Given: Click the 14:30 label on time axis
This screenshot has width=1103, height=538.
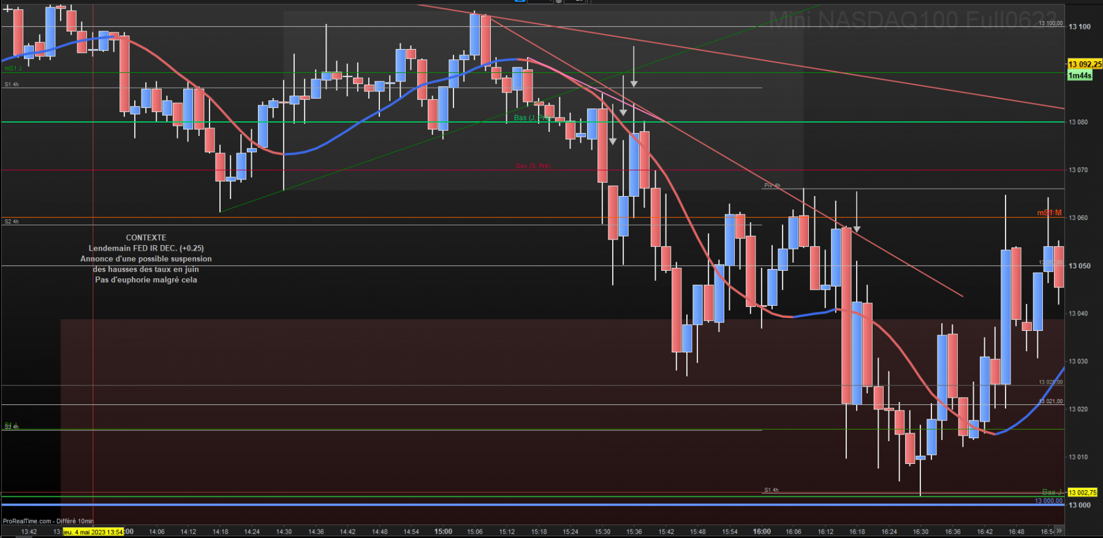Looking at the screenshot, I should 284,531.
